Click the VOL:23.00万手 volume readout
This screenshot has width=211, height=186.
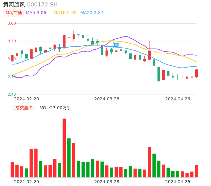(x=55, y=108)
